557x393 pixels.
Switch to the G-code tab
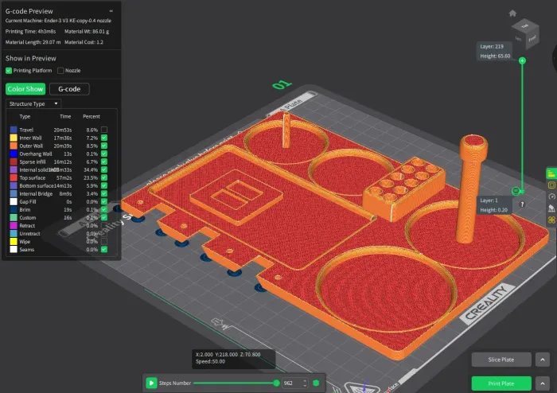(69, 89)
